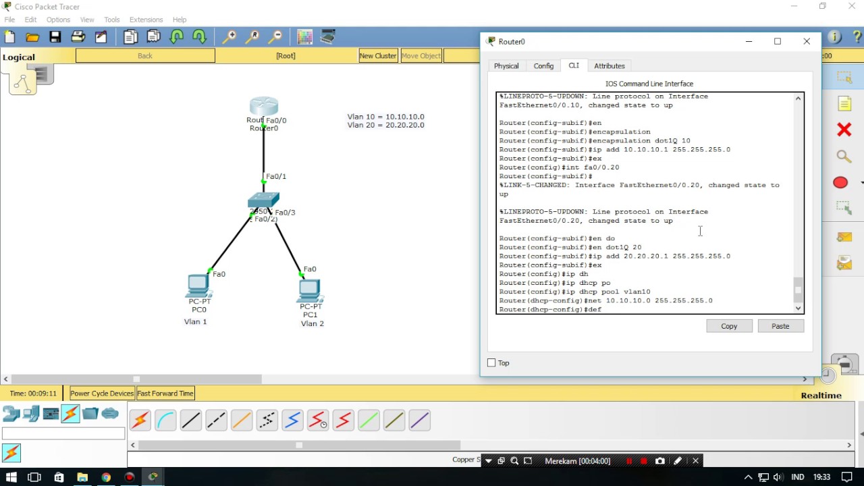This screenshot has width=864, height=486.
Task: Click the Inspect magnifier tool
Action: [844, 157]
